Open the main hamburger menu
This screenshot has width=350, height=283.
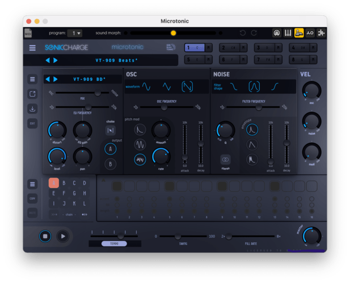tap(32, 48)
